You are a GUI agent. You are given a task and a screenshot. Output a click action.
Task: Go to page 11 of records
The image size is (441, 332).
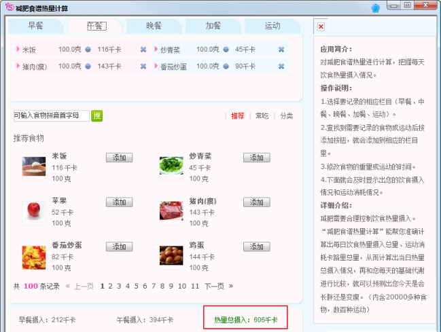(x=195, y=287)
